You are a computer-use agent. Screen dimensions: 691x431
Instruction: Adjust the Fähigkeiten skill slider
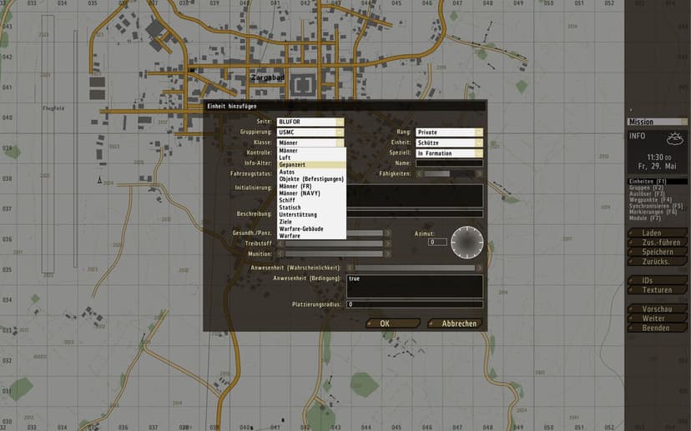(x=449, y=174)
